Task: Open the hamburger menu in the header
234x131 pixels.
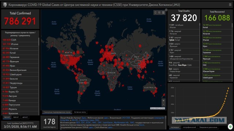Action: 230,5
